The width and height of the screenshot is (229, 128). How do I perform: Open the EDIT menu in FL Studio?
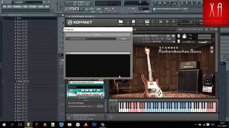pyautogui.click(x=9, y=6)
